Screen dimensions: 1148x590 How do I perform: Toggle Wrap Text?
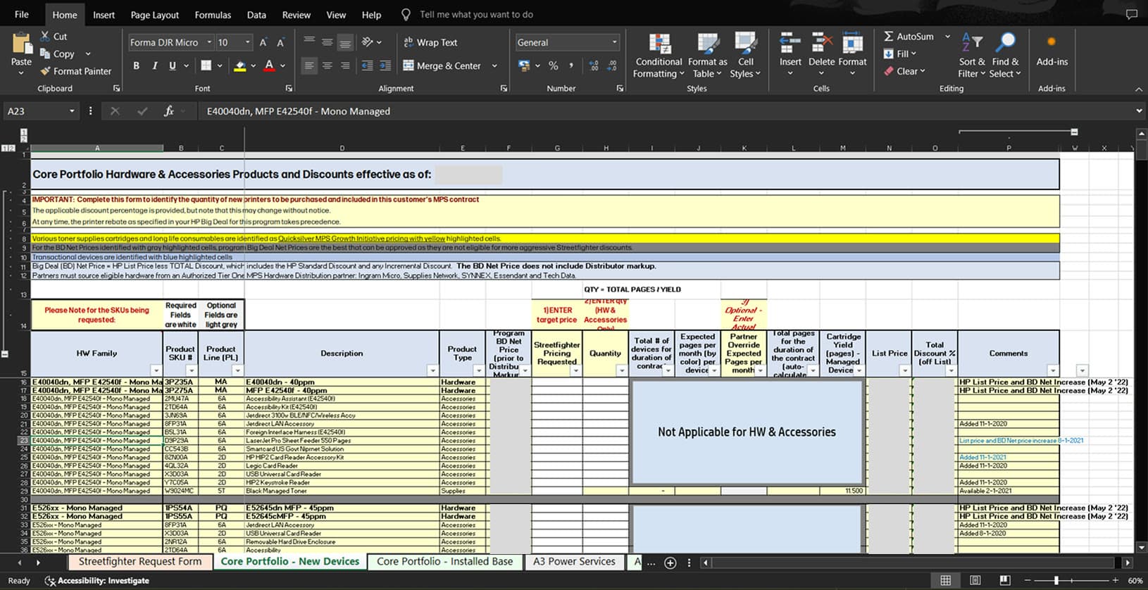(430, 42)
